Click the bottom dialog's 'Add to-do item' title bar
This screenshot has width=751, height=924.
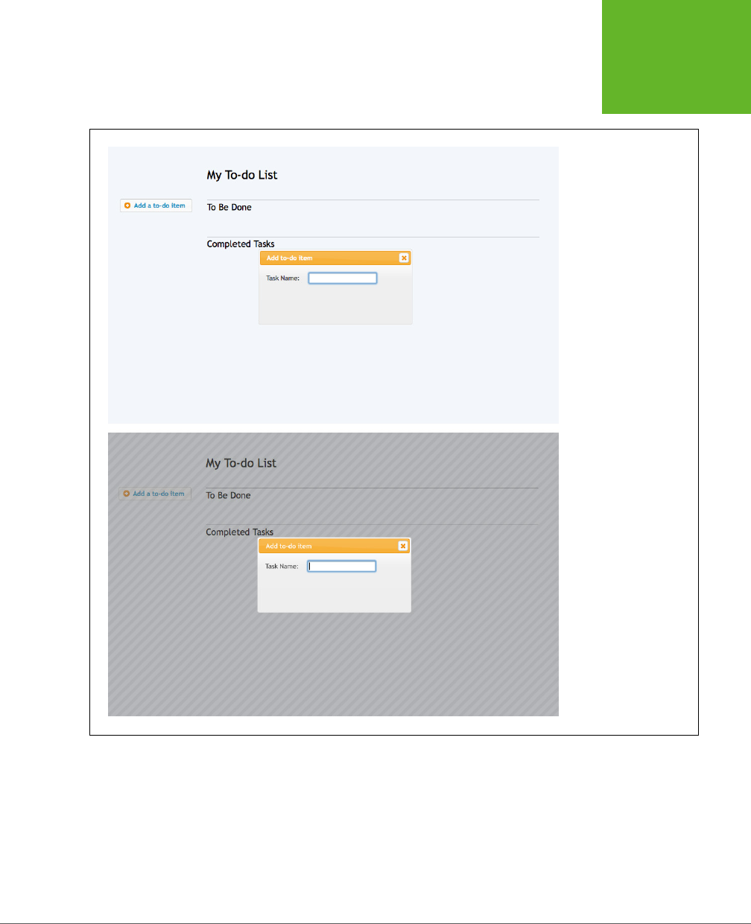point(335,546)
